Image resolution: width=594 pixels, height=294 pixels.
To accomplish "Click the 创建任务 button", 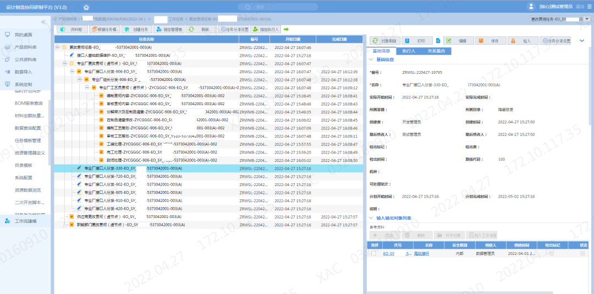I will pos(136,29).
